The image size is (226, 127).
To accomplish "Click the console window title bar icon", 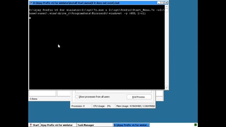I will click(31, 3).
